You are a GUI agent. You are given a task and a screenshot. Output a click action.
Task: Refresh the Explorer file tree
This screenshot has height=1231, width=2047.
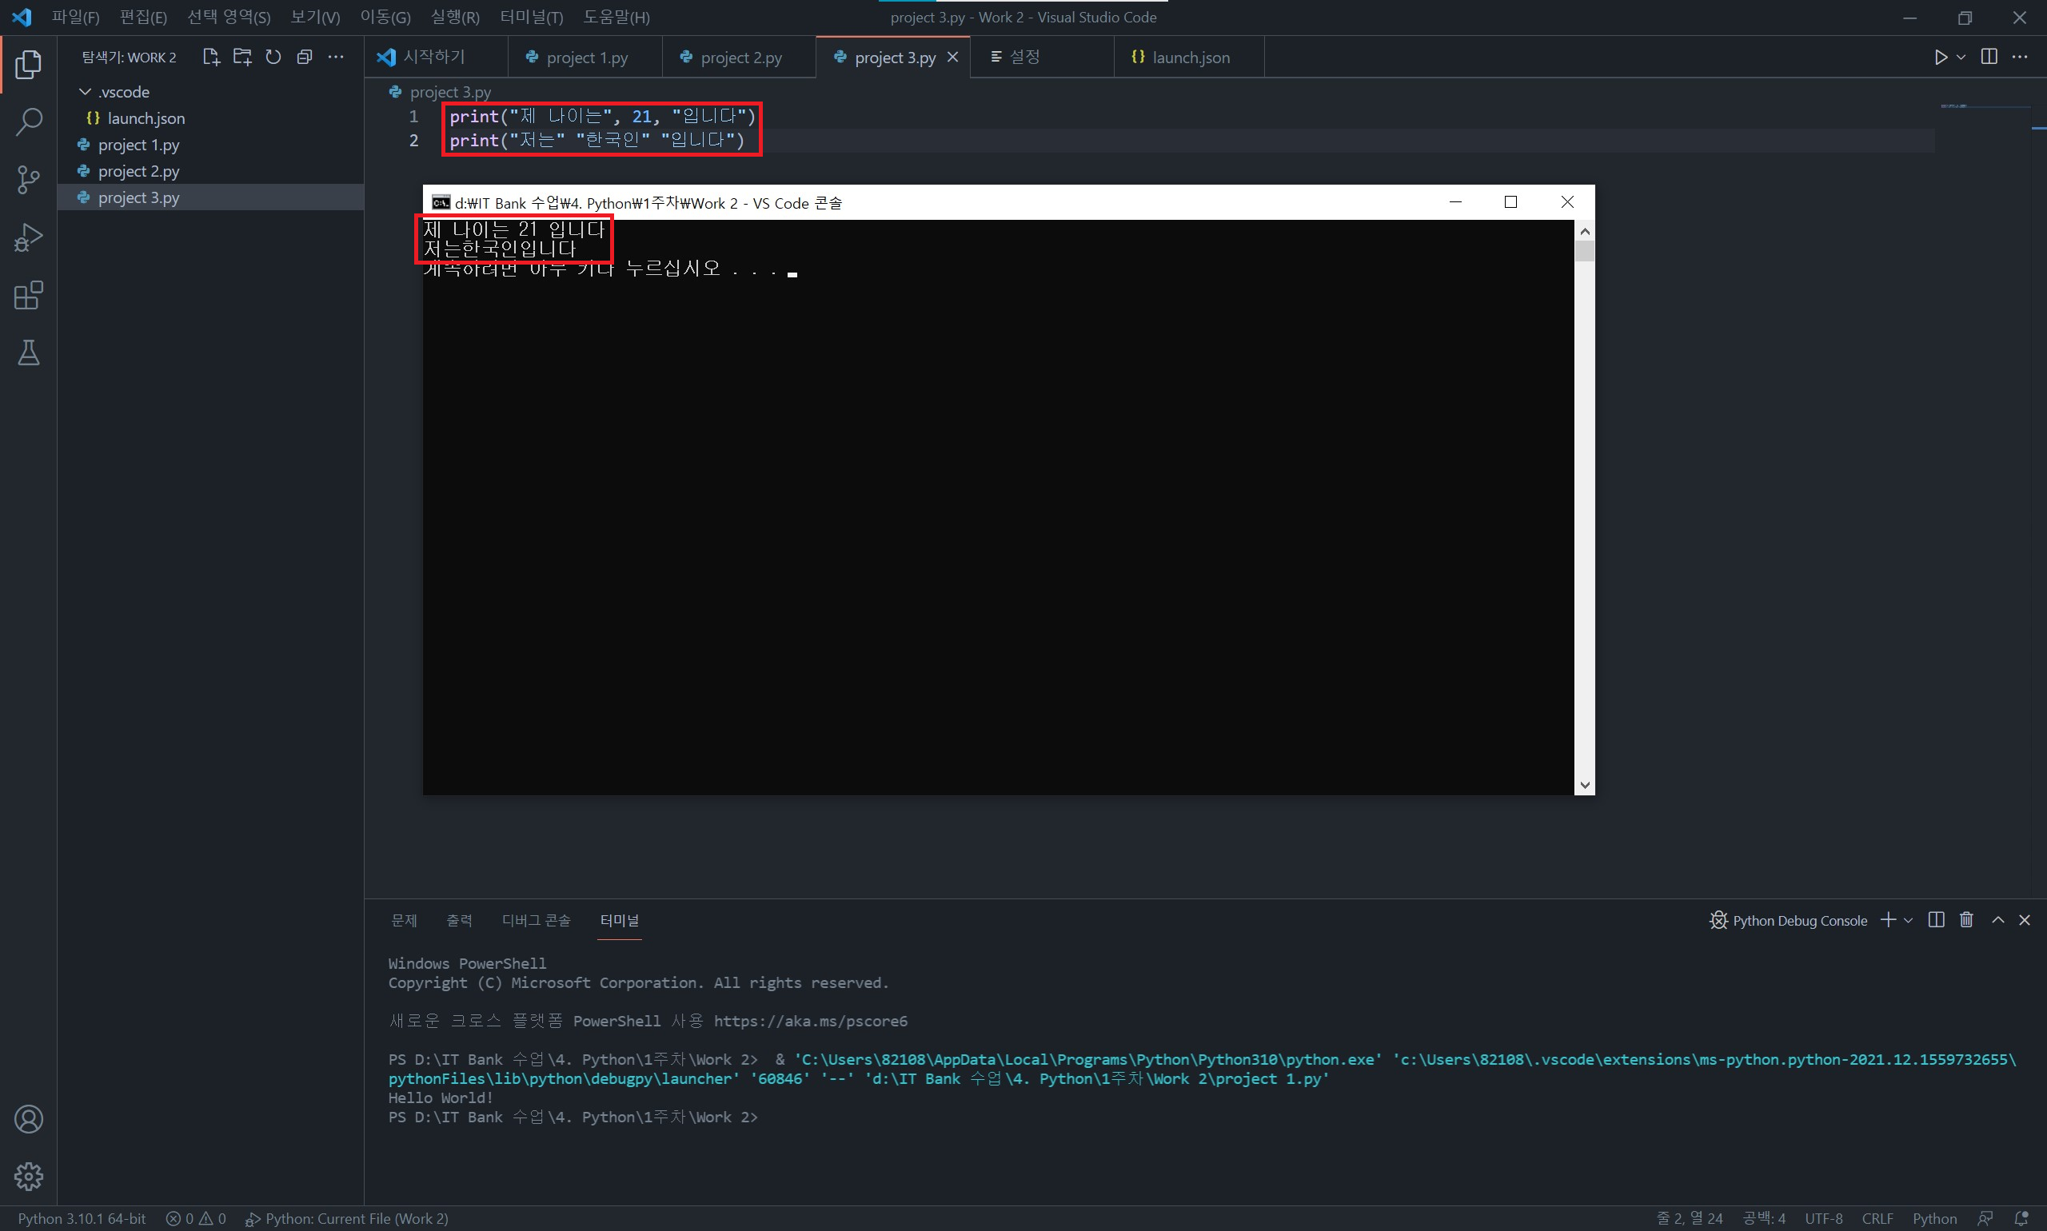click(x=273, y=58)
